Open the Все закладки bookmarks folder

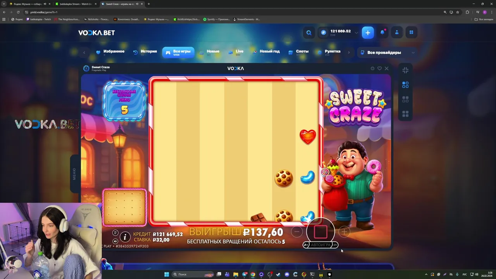click(484, 19)
